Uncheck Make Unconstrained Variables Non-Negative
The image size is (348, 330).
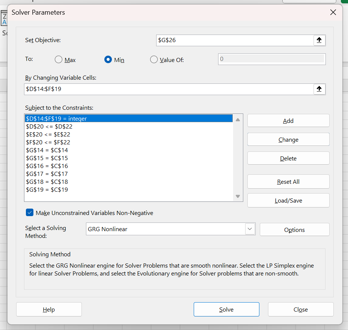[x=30, y=213]
